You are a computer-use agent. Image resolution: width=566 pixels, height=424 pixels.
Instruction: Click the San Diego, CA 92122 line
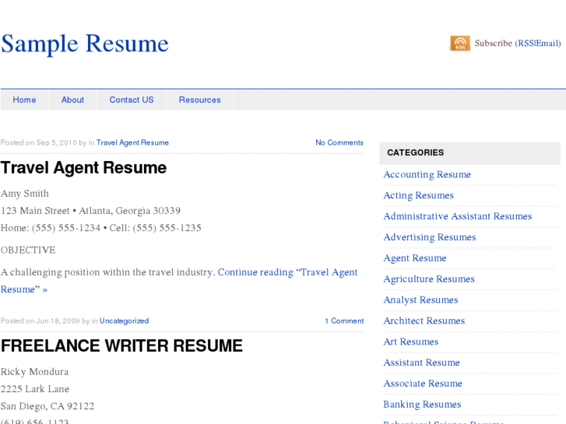tap(47, 406)
